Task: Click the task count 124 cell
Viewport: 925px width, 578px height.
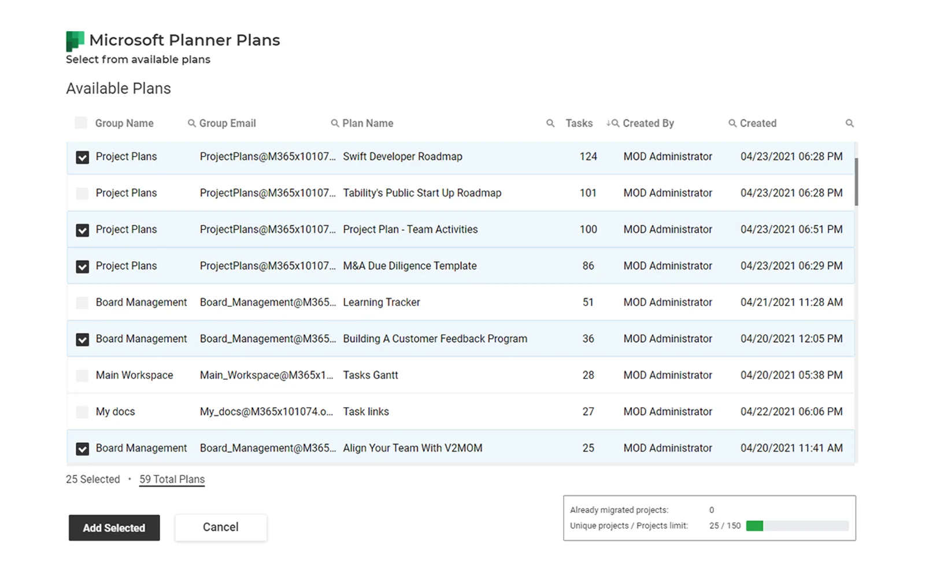Action: (588, 157)
